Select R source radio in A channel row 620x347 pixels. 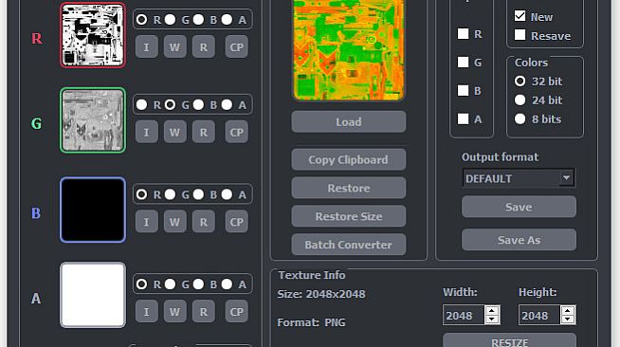(x=141, y=284)
